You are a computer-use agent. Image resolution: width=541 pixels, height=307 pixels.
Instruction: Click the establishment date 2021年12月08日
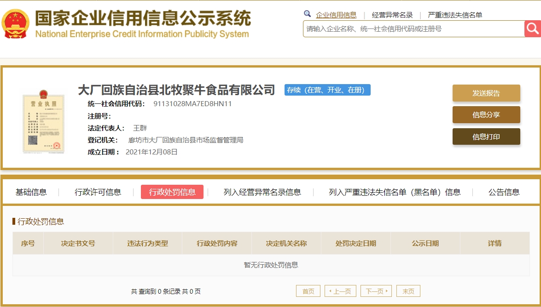point(151,152)
